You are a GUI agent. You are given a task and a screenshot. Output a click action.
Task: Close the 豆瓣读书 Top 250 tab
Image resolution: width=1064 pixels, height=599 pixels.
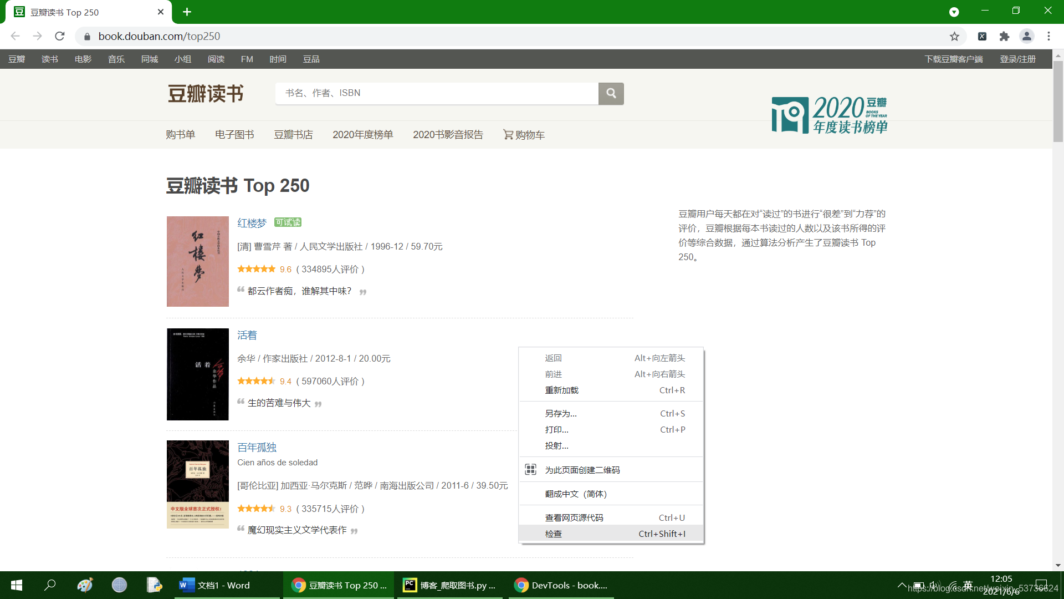pos(161,12)
